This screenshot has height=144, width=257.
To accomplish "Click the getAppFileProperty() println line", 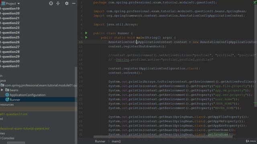I will point(178,117).
